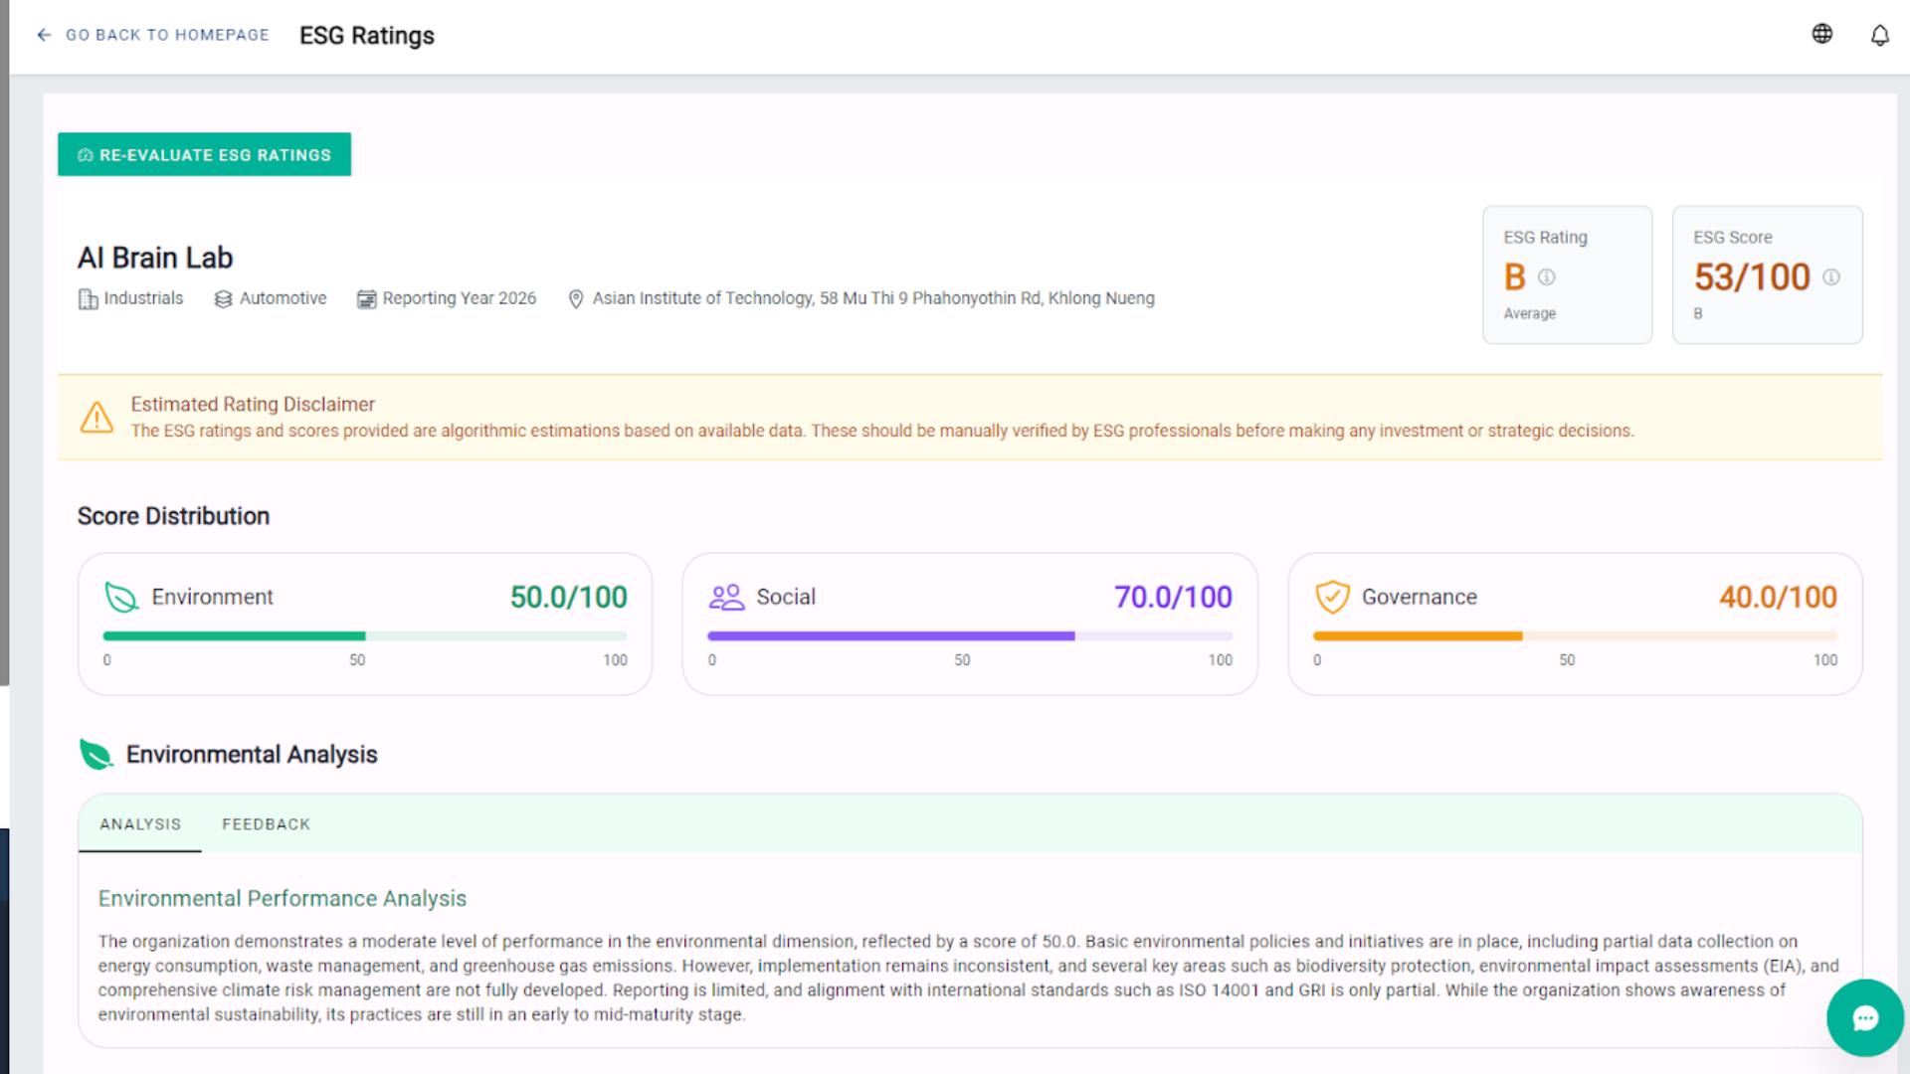This screenshot has height=1074, width=1910.
Task: Open the chat bubble widget
Action: coord(1864,1018)
